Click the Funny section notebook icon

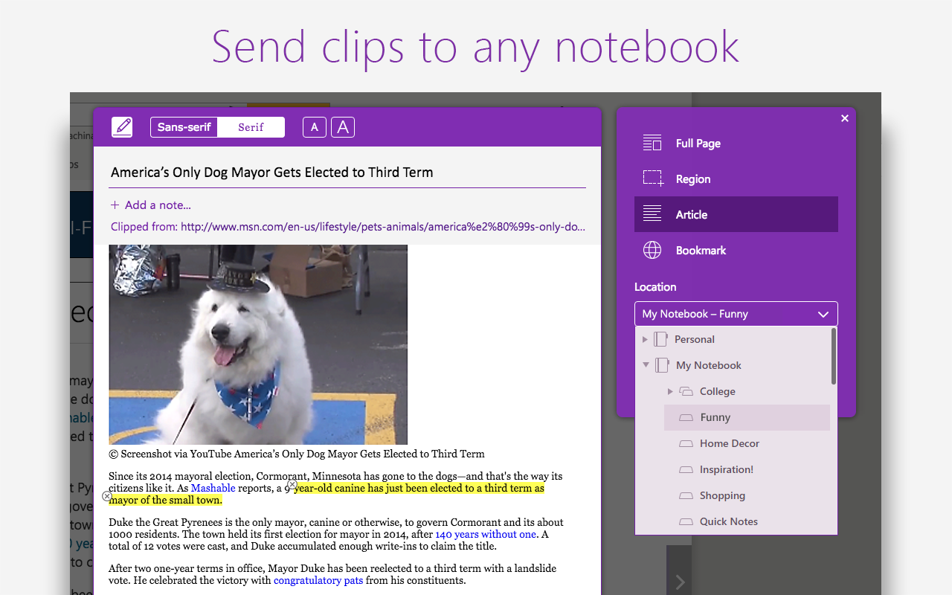click(685, 417)
